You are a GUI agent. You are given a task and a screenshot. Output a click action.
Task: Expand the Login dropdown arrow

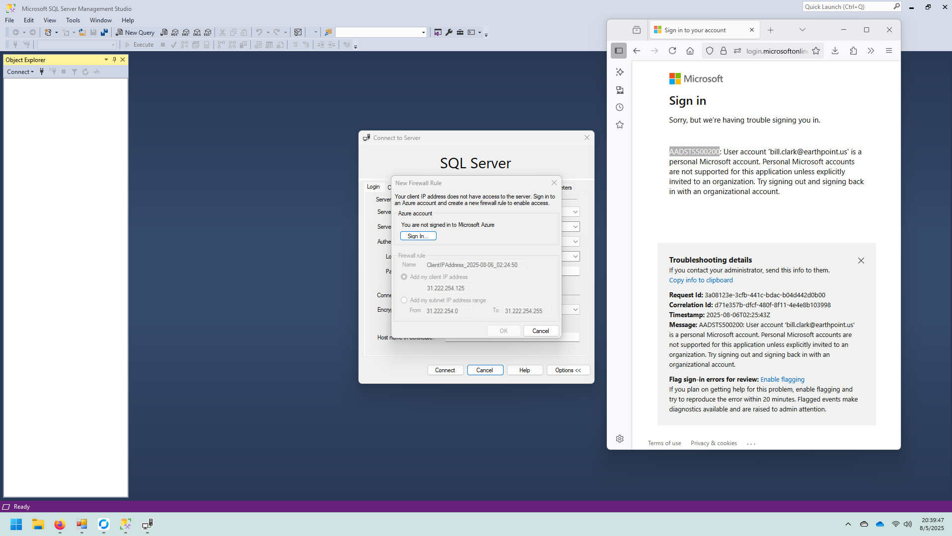575,257
